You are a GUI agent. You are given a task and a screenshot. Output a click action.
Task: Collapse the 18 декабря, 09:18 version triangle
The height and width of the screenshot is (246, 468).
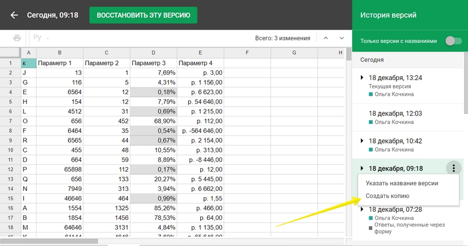click(x=361, y=168)
